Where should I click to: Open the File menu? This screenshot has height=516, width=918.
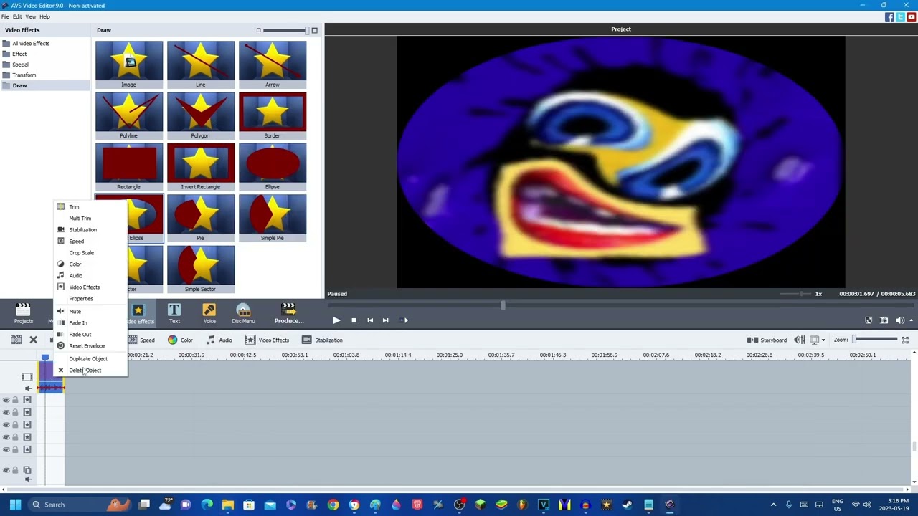[5, 16]
